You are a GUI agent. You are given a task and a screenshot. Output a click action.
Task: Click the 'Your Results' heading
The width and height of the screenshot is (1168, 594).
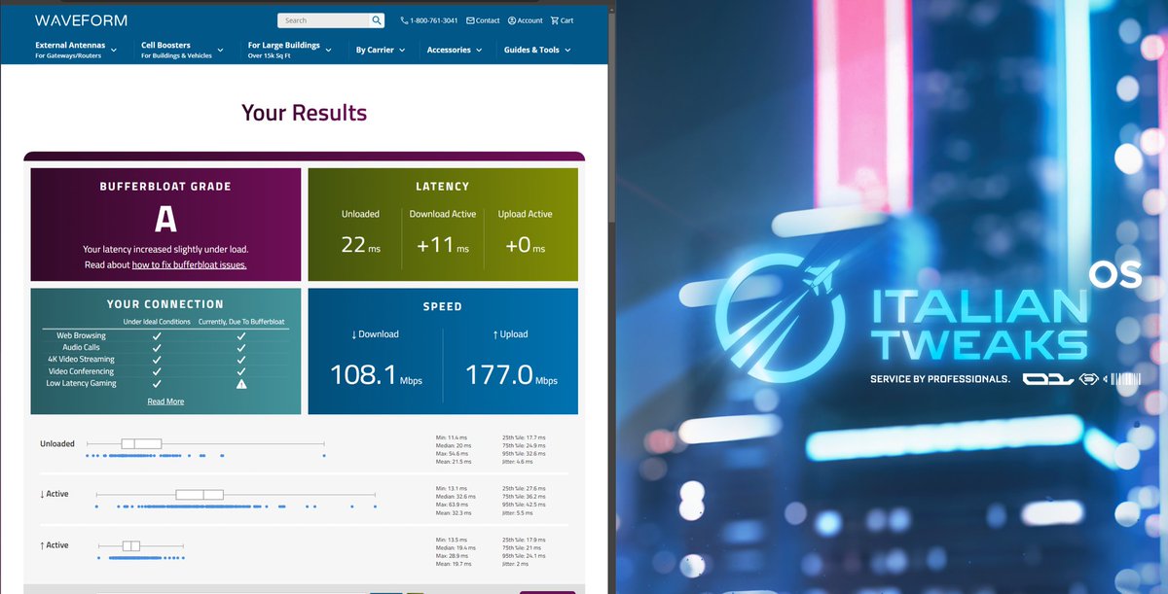[x=304, y=113]
